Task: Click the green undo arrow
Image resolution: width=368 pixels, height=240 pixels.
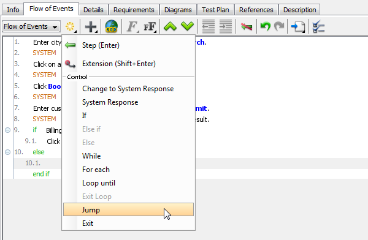Action: (266, 26)
